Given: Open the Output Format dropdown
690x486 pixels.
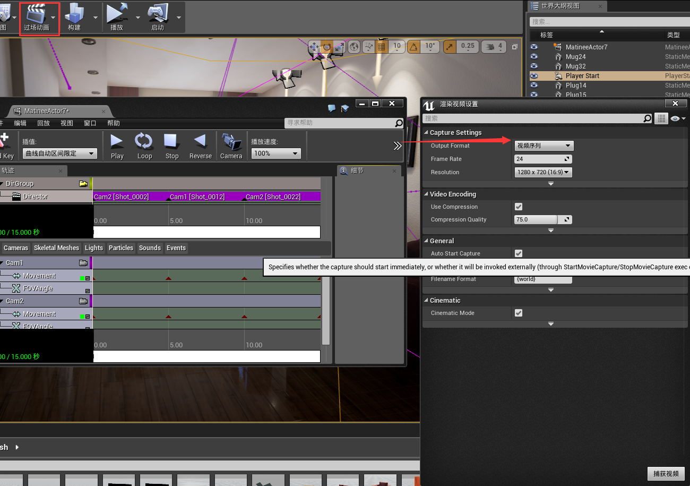Looking at the screenshot, I should coord(544,146).
